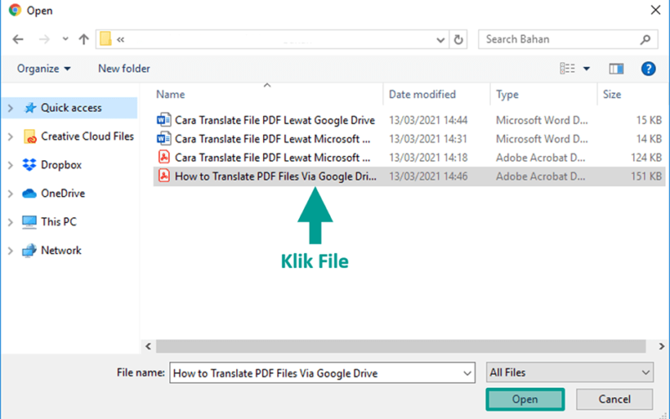Click the Cancel button
This screenshot has height=419, width=670.
614,400
